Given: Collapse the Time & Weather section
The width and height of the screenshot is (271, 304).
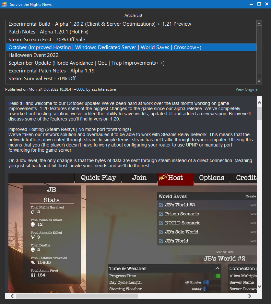Looking at the screenshot, I should (217, 269).
